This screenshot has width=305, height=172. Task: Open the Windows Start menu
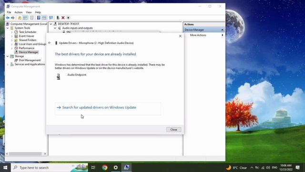coord(5,168)
